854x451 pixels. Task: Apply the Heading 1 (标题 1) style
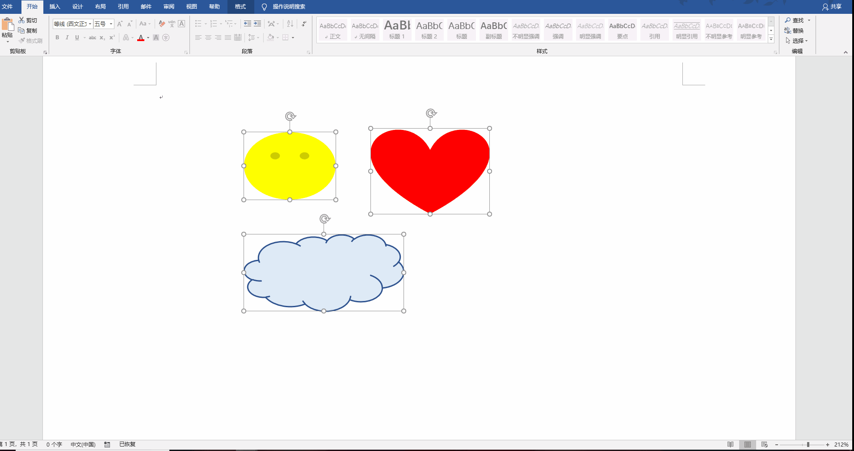(397, 30)
